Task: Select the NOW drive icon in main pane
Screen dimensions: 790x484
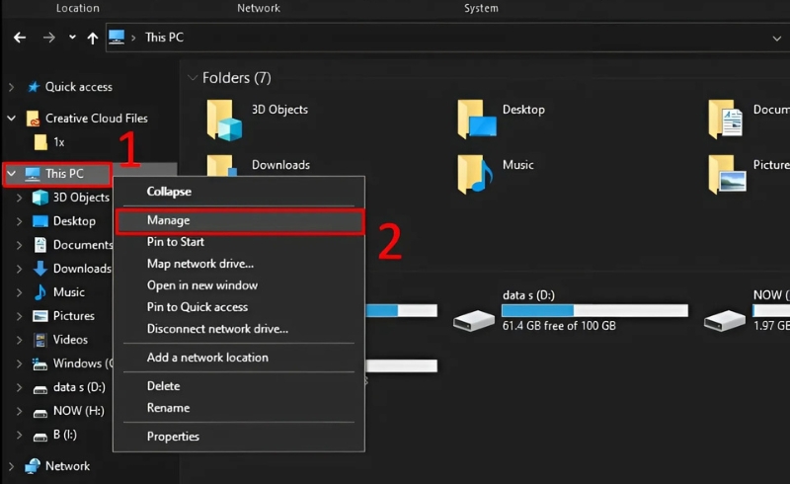Action: pos(724,321)
